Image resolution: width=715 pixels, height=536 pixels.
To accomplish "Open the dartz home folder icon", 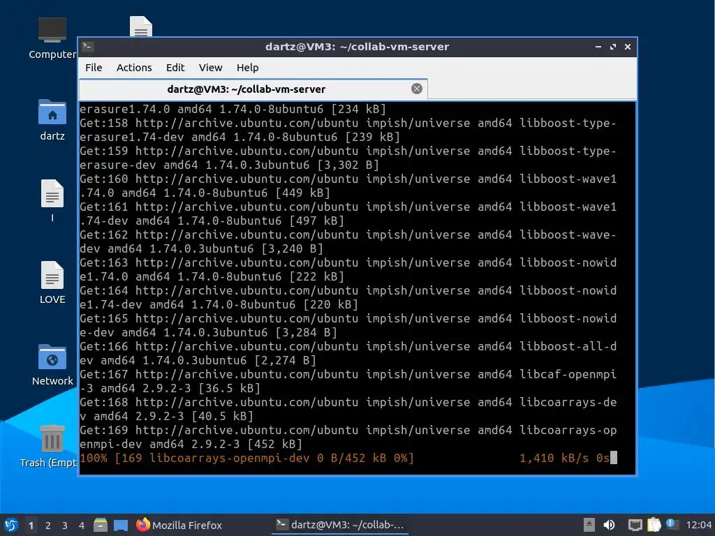I will coord(52,120).
